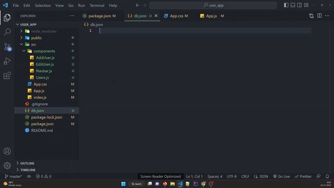The width and height of the screenshot is (334, 188).
Task: Open Source Control view with badge
Action: coord(7,46)
